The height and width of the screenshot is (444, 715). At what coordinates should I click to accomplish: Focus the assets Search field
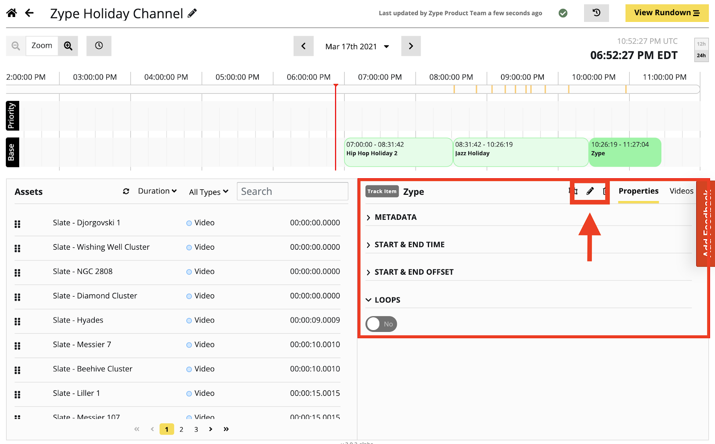[x=292, y=191]
